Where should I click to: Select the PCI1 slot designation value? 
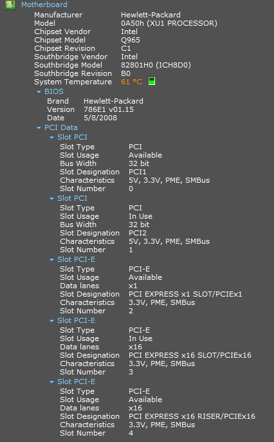tap(138, 172)
